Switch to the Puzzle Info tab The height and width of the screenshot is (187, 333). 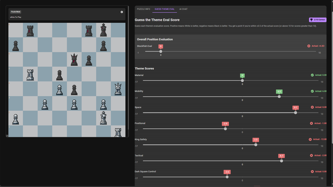[144, 9]
